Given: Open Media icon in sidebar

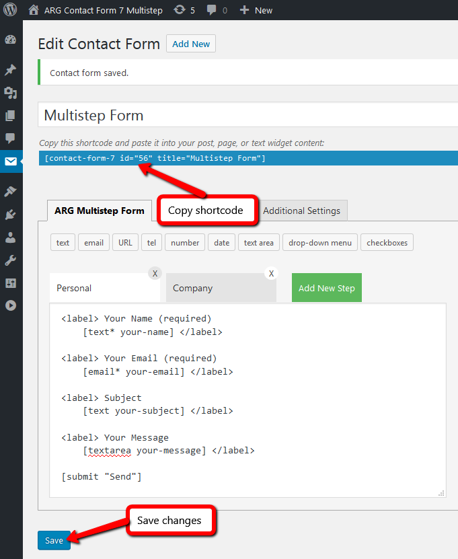Looking at the screenshot, I should pyautogui.click(x=11, y=93).
